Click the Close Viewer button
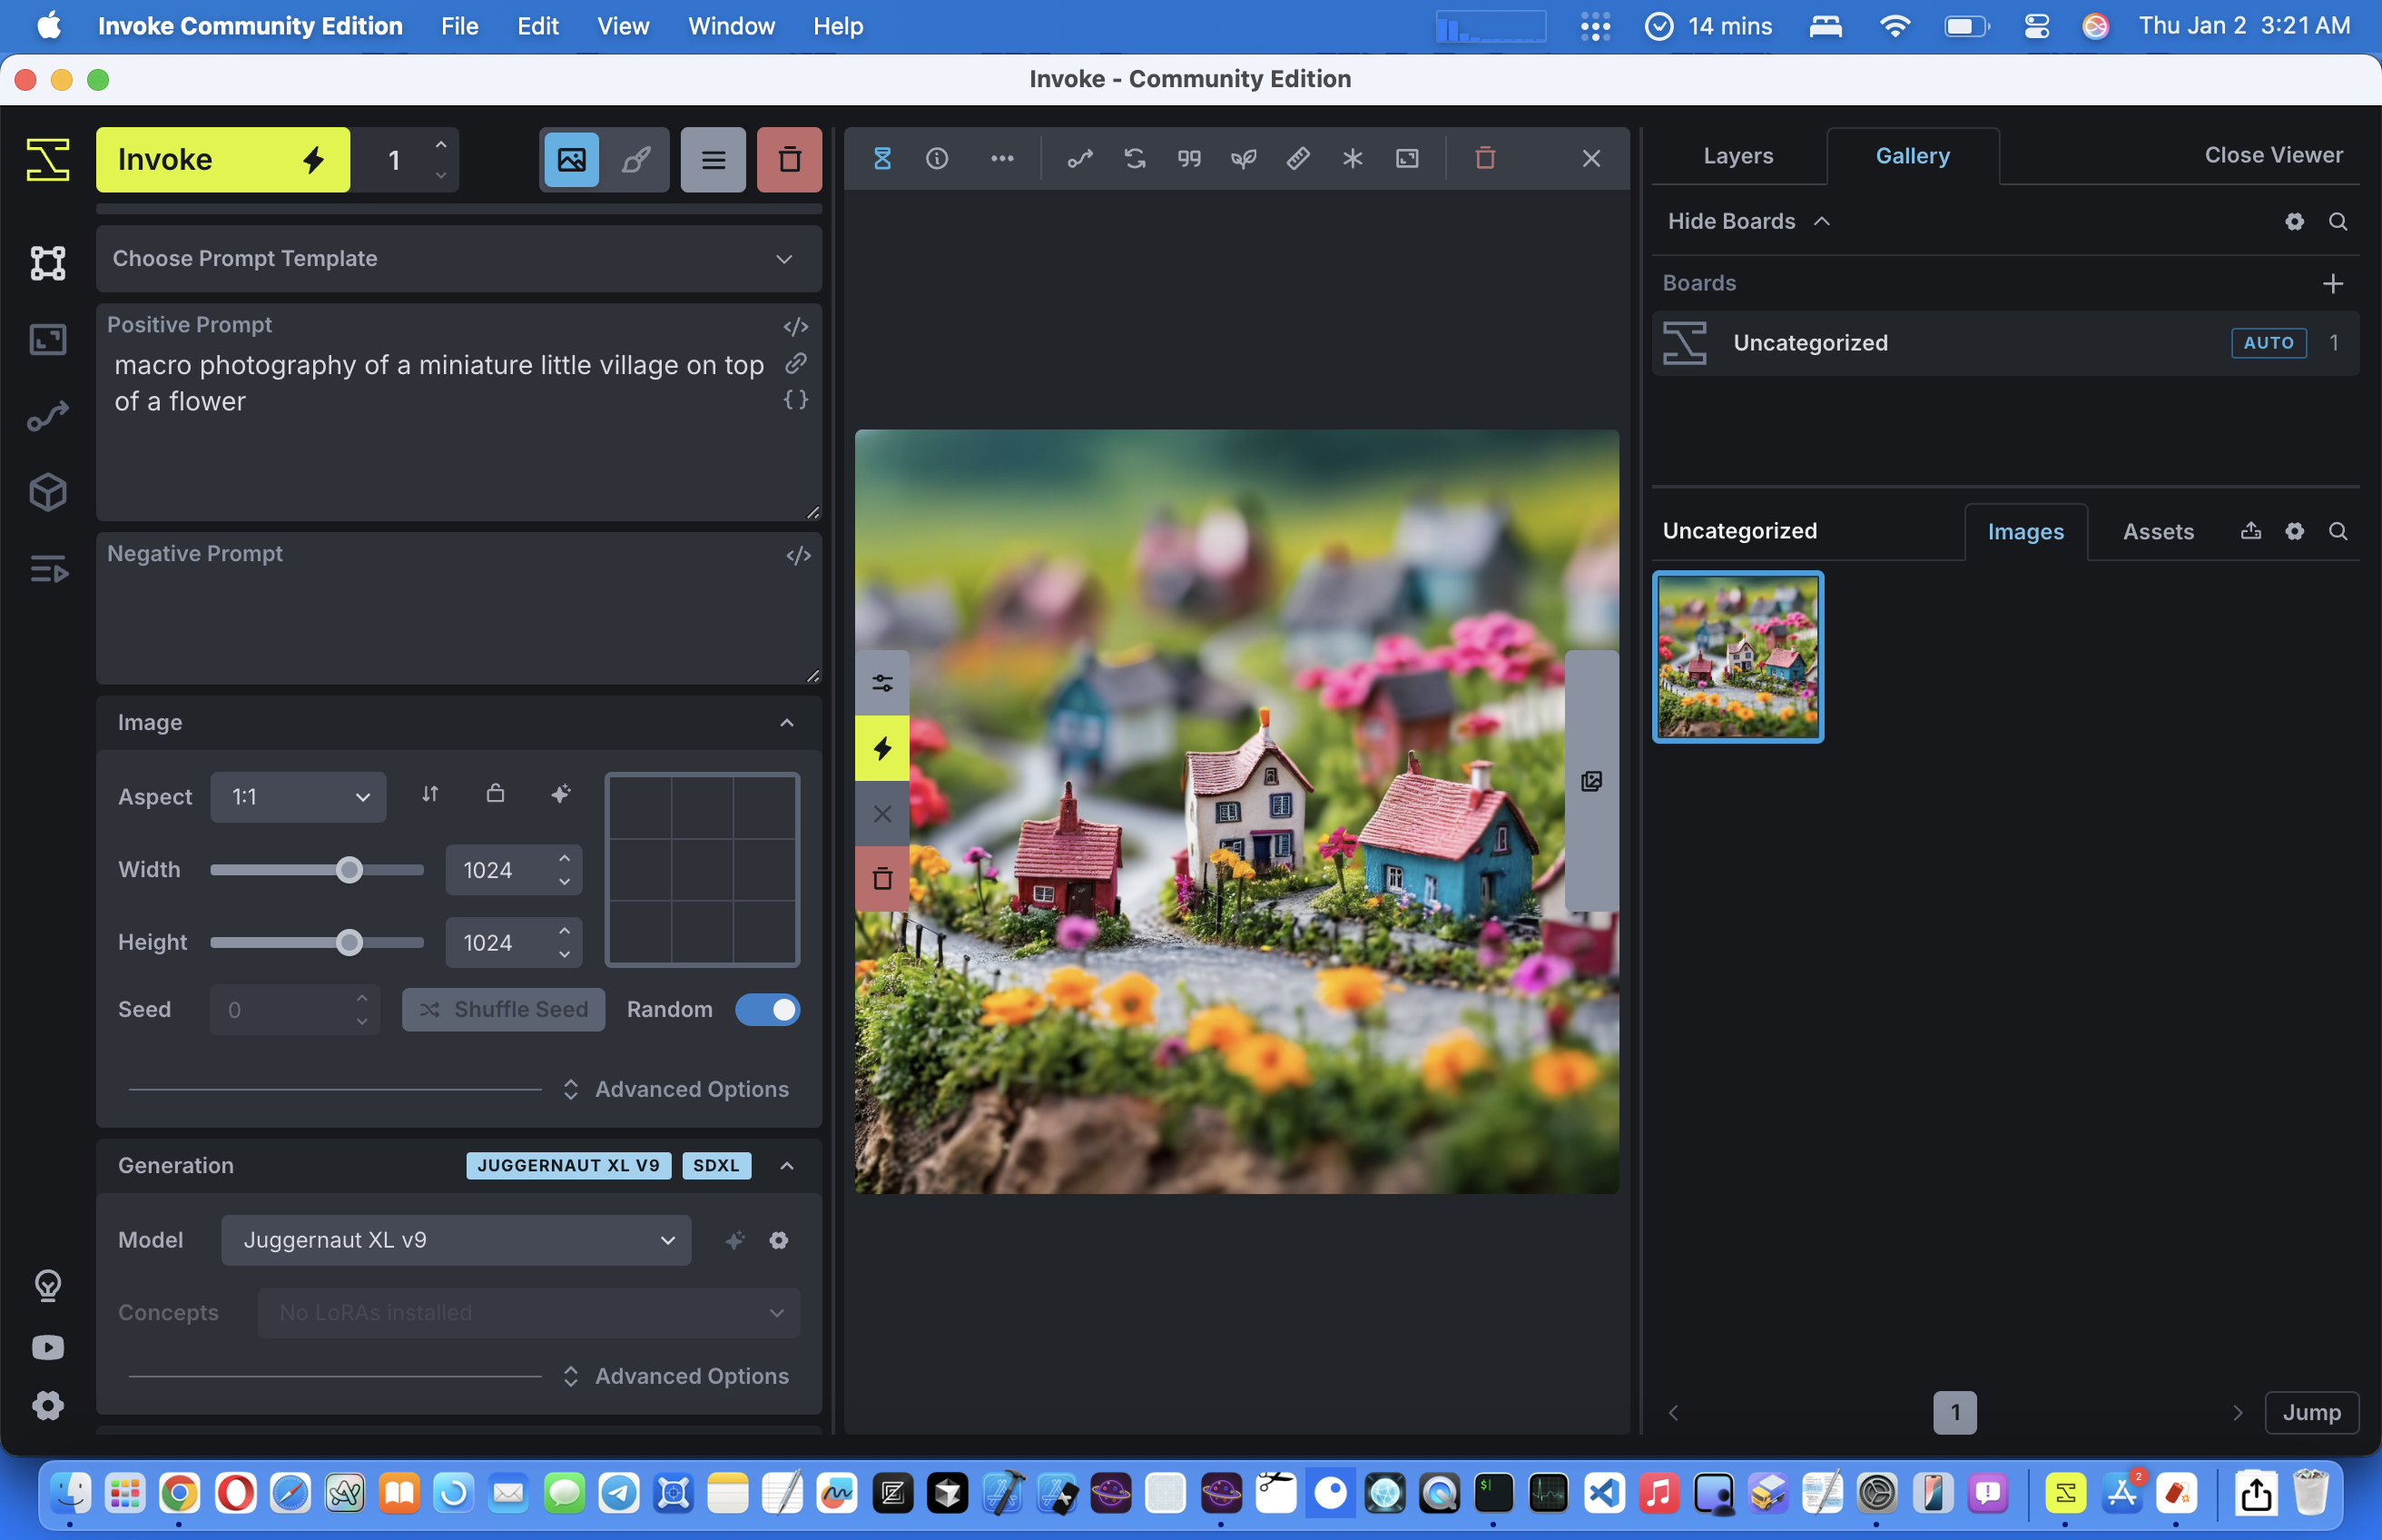 tap(2273, 155)
